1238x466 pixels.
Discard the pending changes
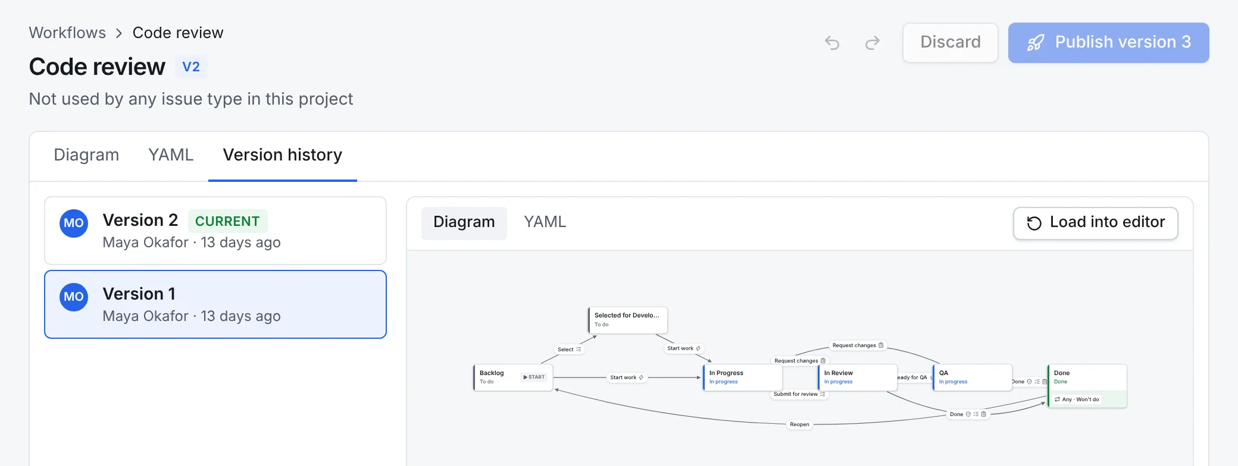(951, 43)
